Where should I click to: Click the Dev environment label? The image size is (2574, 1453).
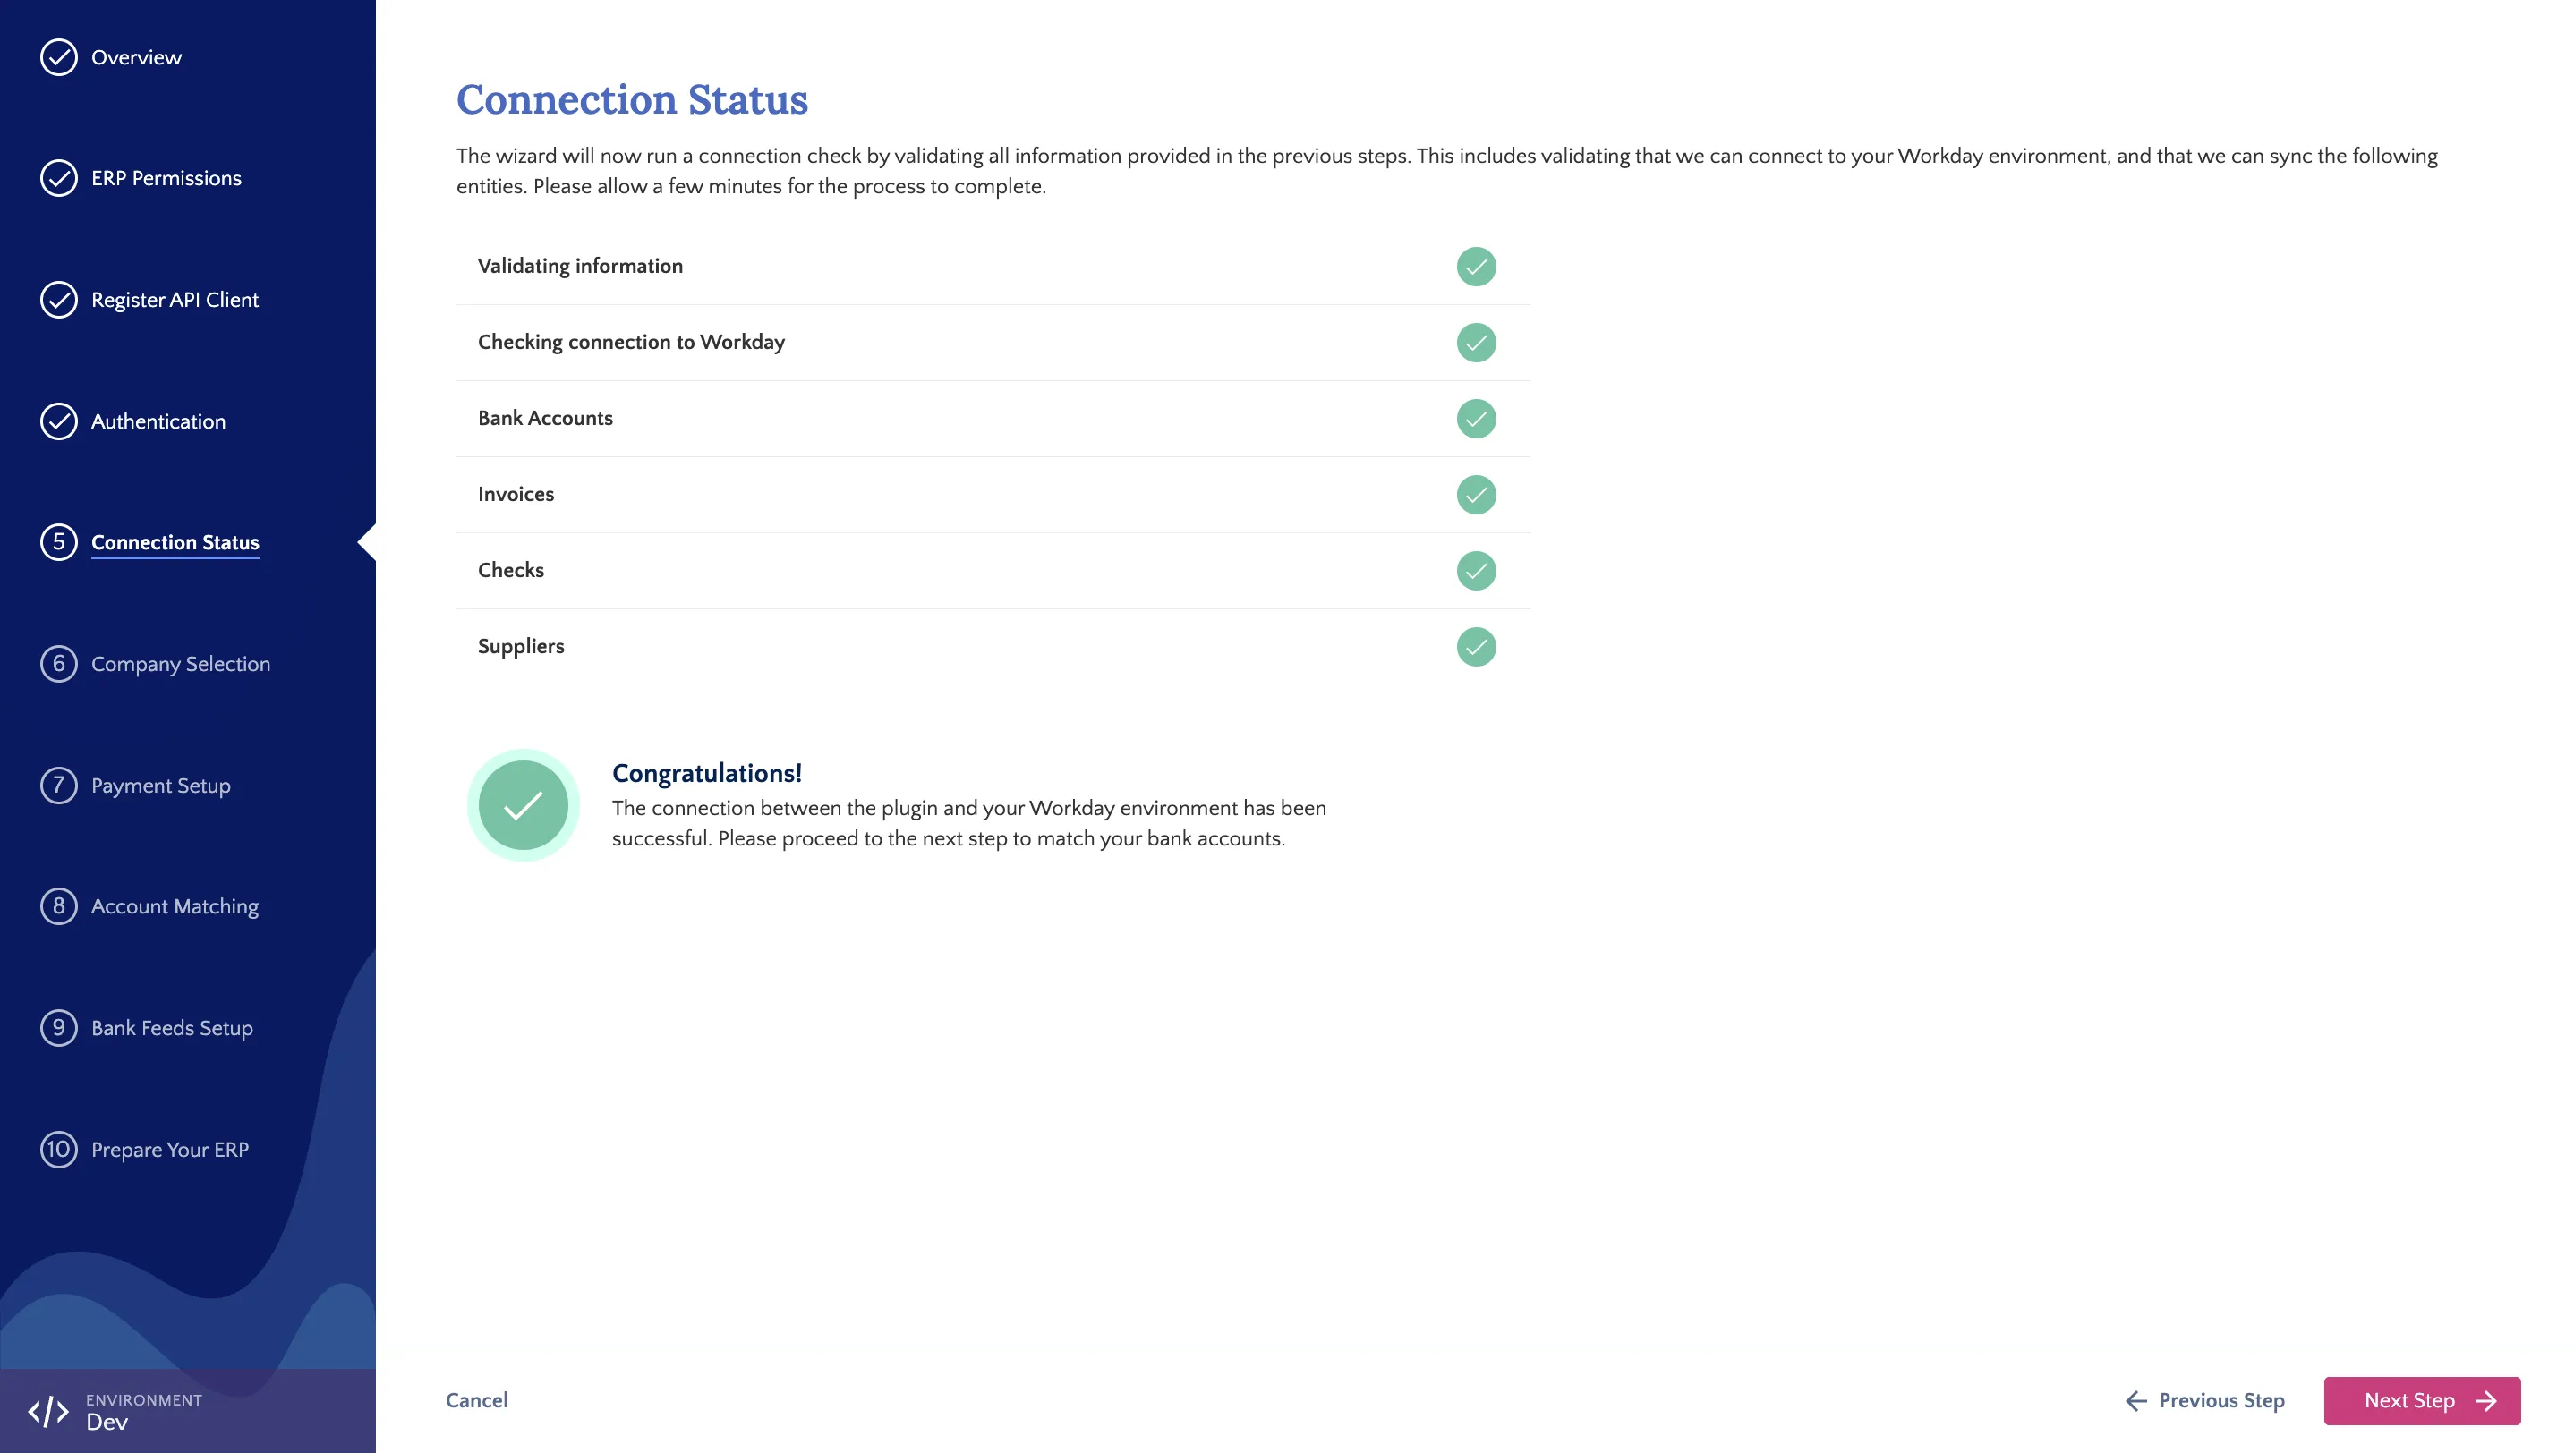(x=107, y=1422)
